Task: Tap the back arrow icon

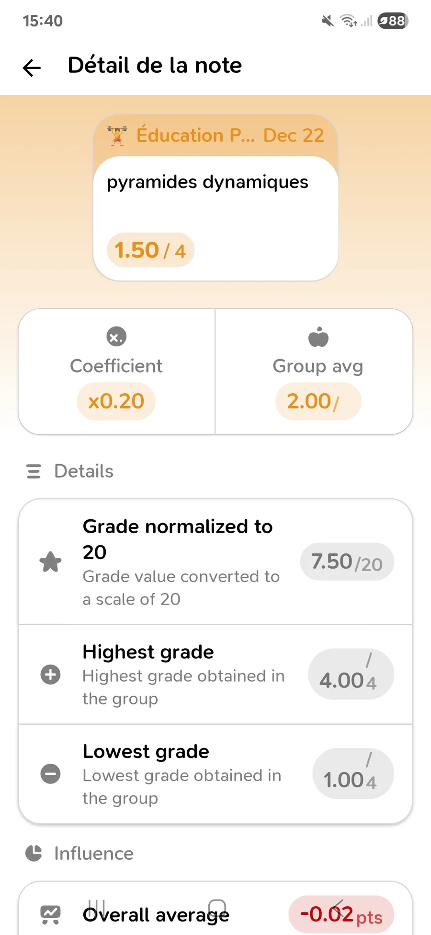Action: [x=32, y=68]
